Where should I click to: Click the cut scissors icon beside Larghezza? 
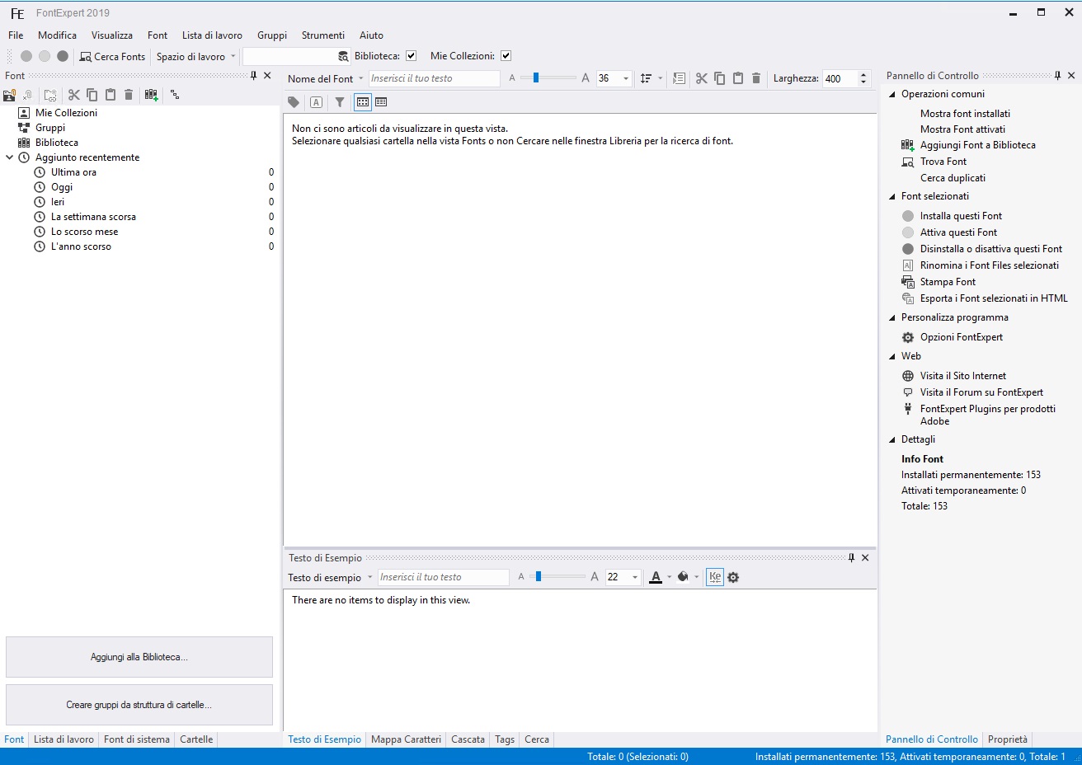point(702,78)
